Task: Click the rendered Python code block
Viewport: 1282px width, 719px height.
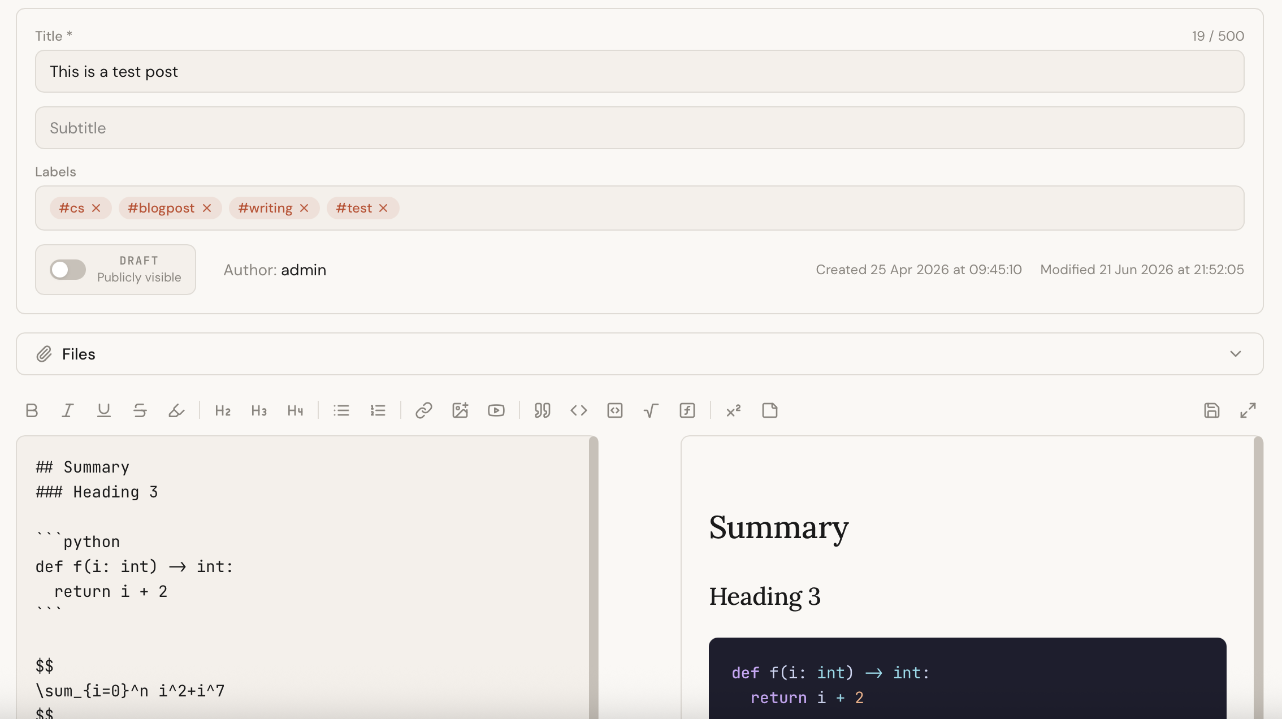Action: coord(968,678)
